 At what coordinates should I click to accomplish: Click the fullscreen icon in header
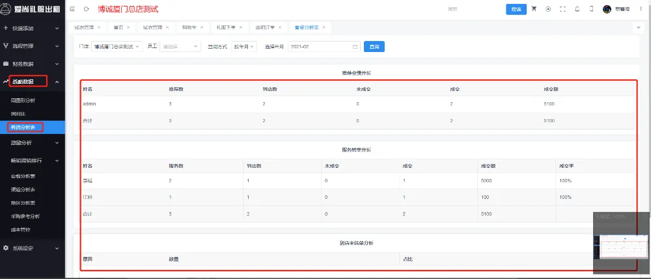point(562,9)
